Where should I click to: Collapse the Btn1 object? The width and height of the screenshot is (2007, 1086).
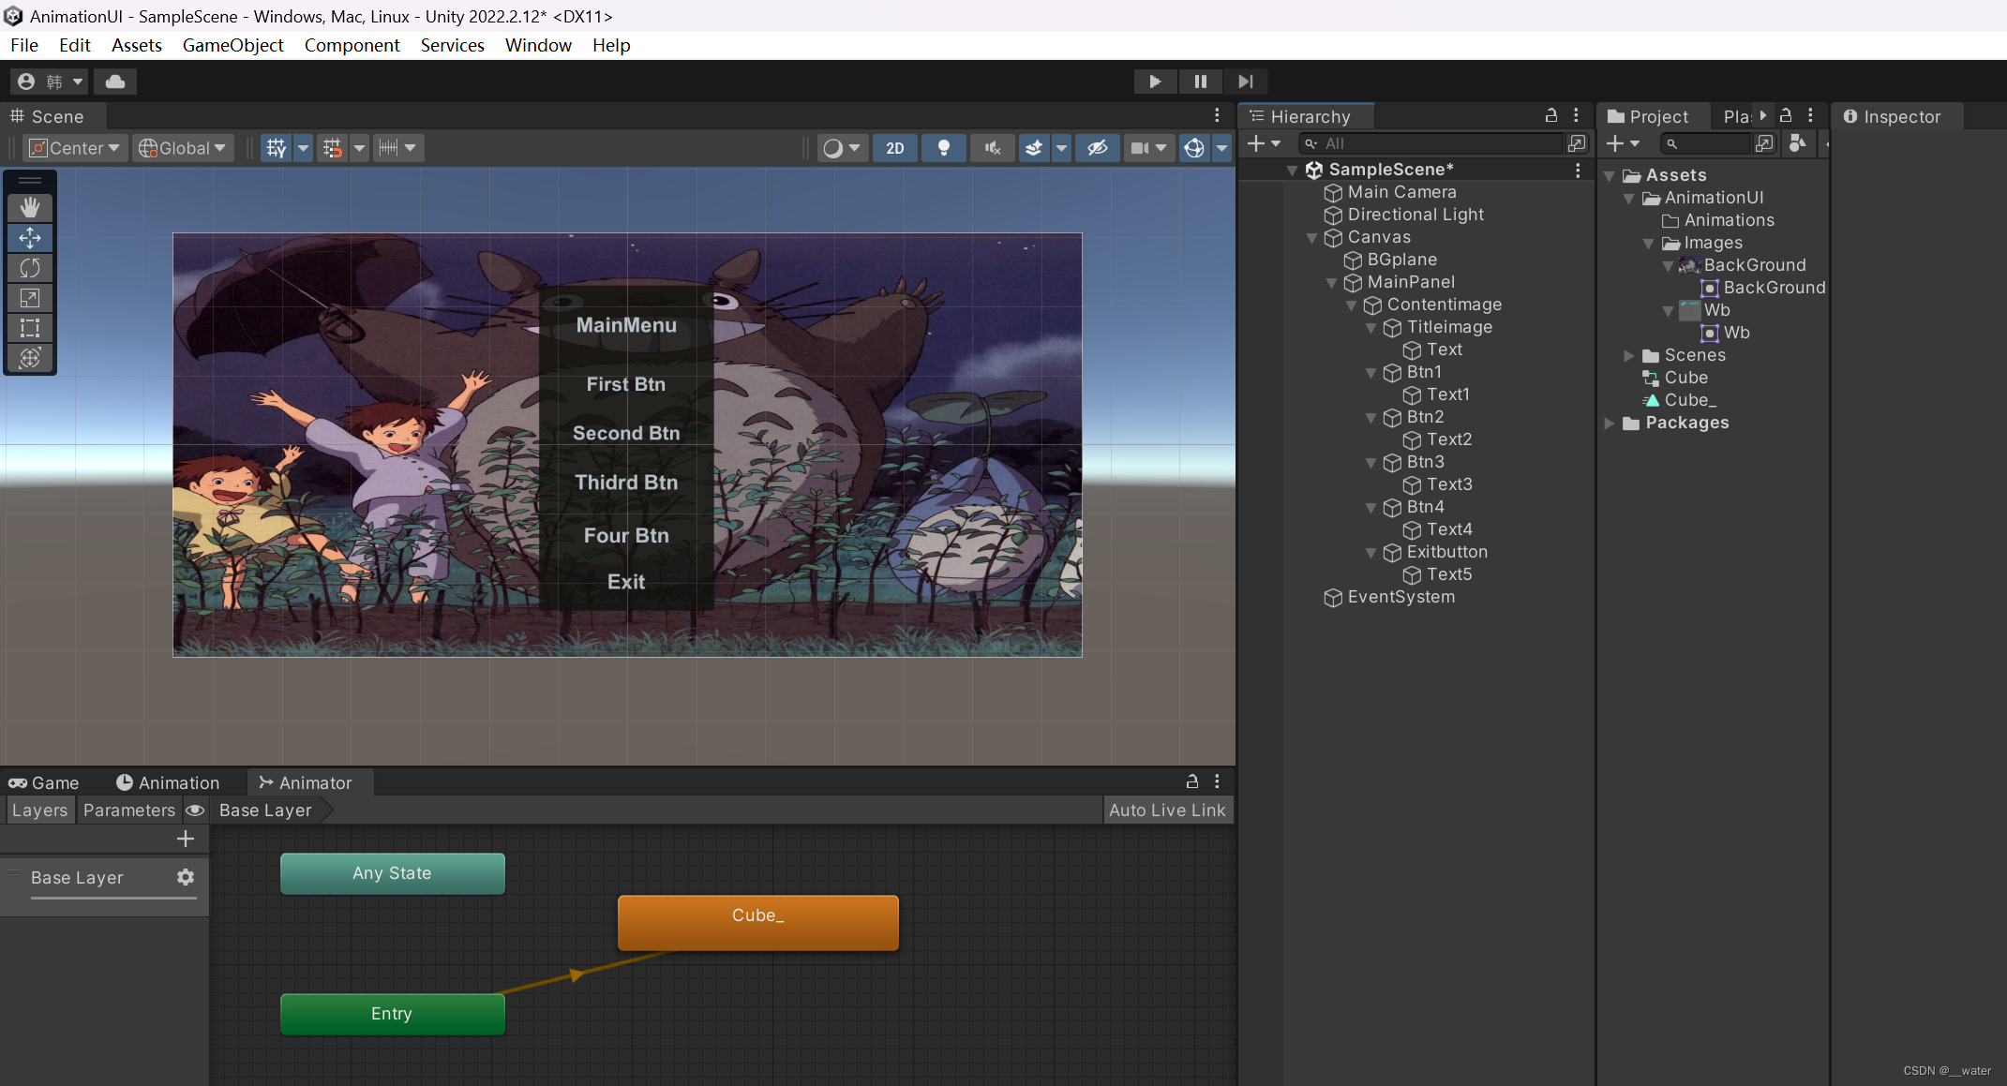1371,373
